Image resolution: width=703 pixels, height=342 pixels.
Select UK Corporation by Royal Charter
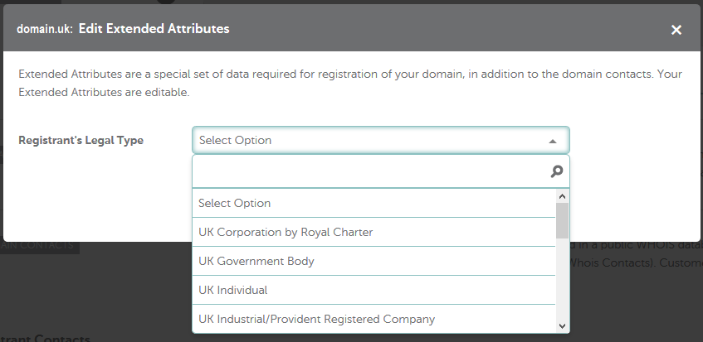pyautogui.click(x=374, y=232)
